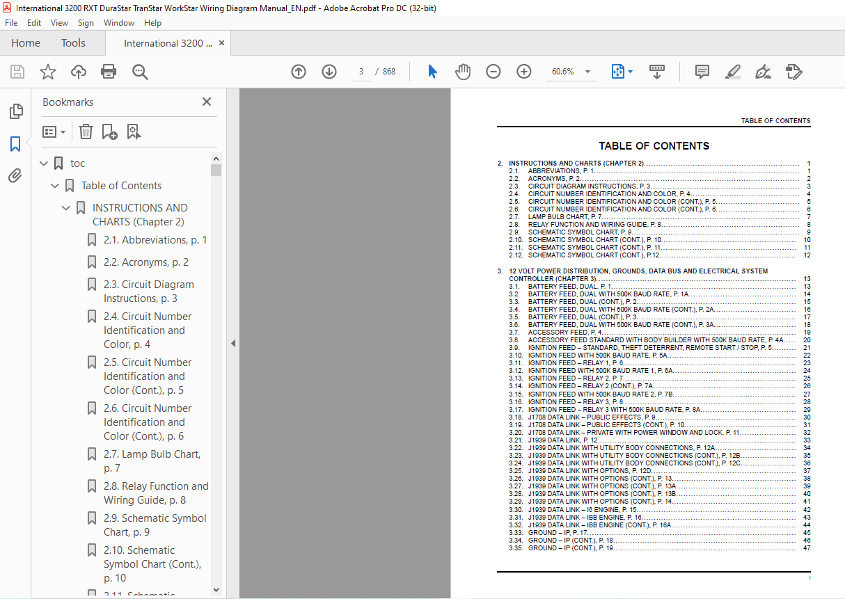Viewport: 845px width, 599px height.
Task: Go to the previous page arrow
Action: [x=299, y=72]
